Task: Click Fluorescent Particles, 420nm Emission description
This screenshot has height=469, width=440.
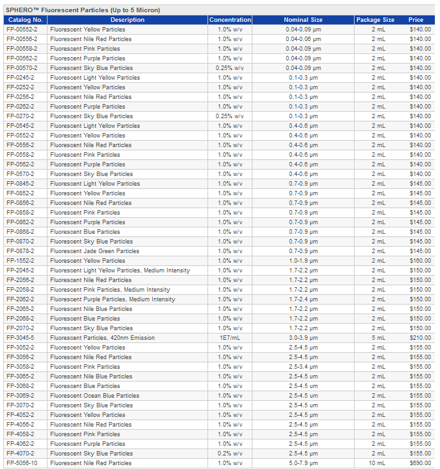Action: pyautogui.click(x=102, y=338)
